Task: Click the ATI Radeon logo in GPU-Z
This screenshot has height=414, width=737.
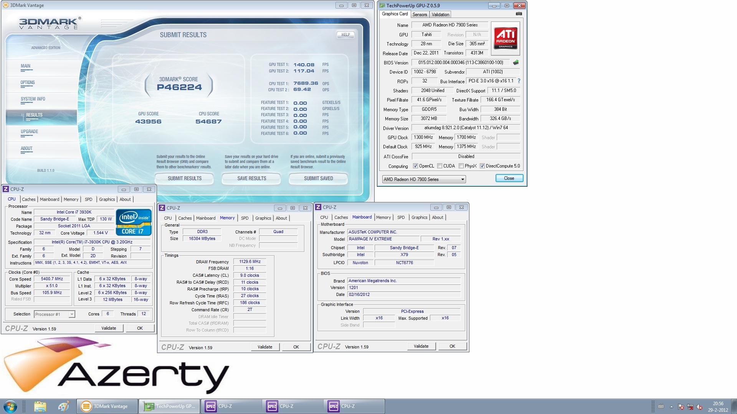Action: click(x=505, y=38)
